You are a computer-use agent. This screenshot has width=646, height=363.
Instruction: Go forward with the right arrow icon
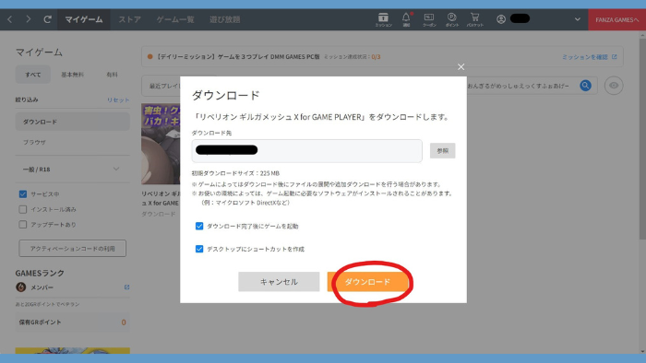[28, 19]
